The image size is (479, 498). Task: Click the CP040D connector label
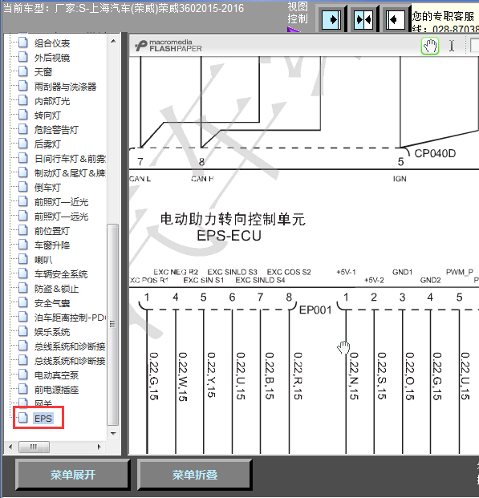click(435, 154)
